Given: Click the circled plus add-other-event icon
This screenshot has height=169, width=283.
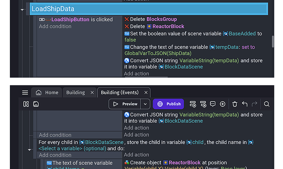Looking at the screenshot, I should (223, 104).
